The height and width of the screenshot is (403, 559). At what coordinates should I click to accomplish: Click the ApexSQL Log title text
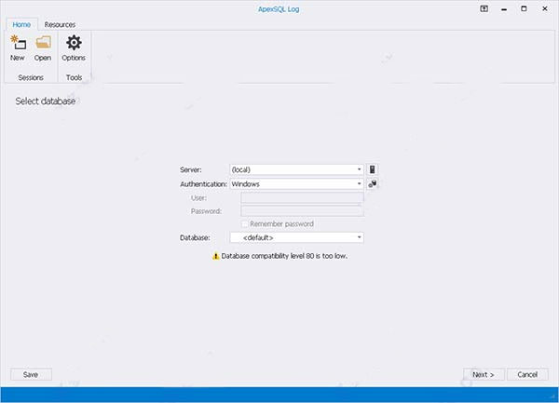pyautogui.click(x=279, y=9)
